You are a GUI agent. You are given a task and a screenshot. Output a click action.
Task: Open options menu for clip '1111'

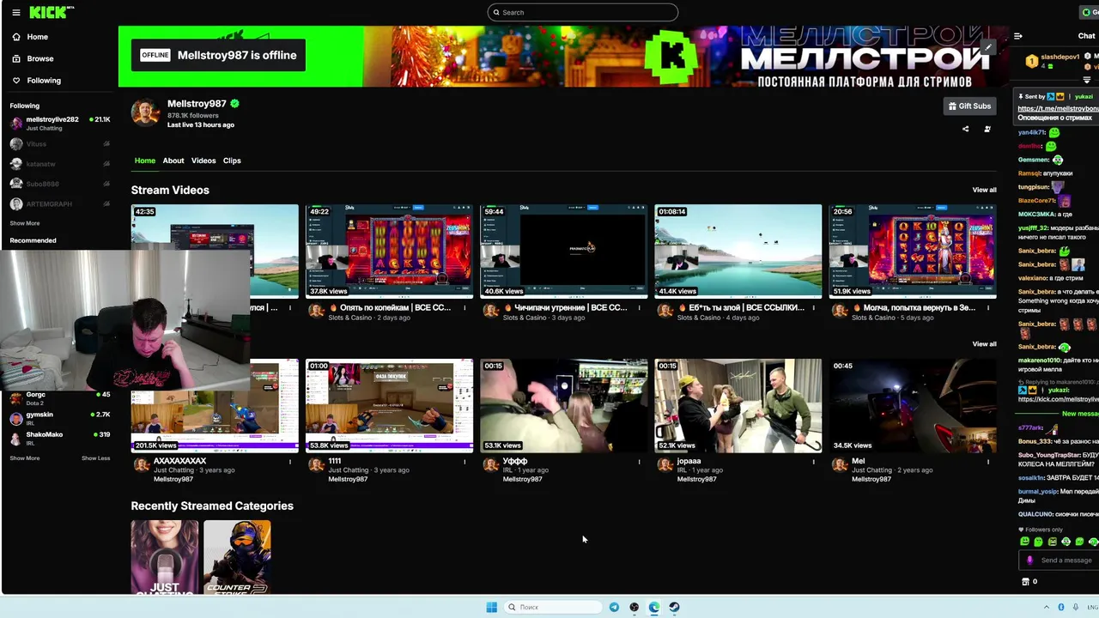click(464, 461)
